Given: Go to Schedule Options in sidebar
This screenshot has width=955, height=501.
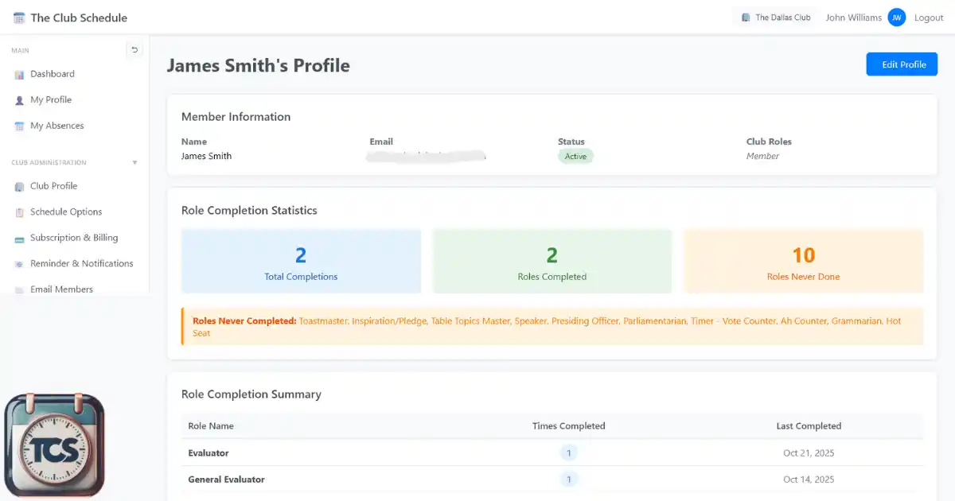Looking at the screenshot, I should (66, 212).
